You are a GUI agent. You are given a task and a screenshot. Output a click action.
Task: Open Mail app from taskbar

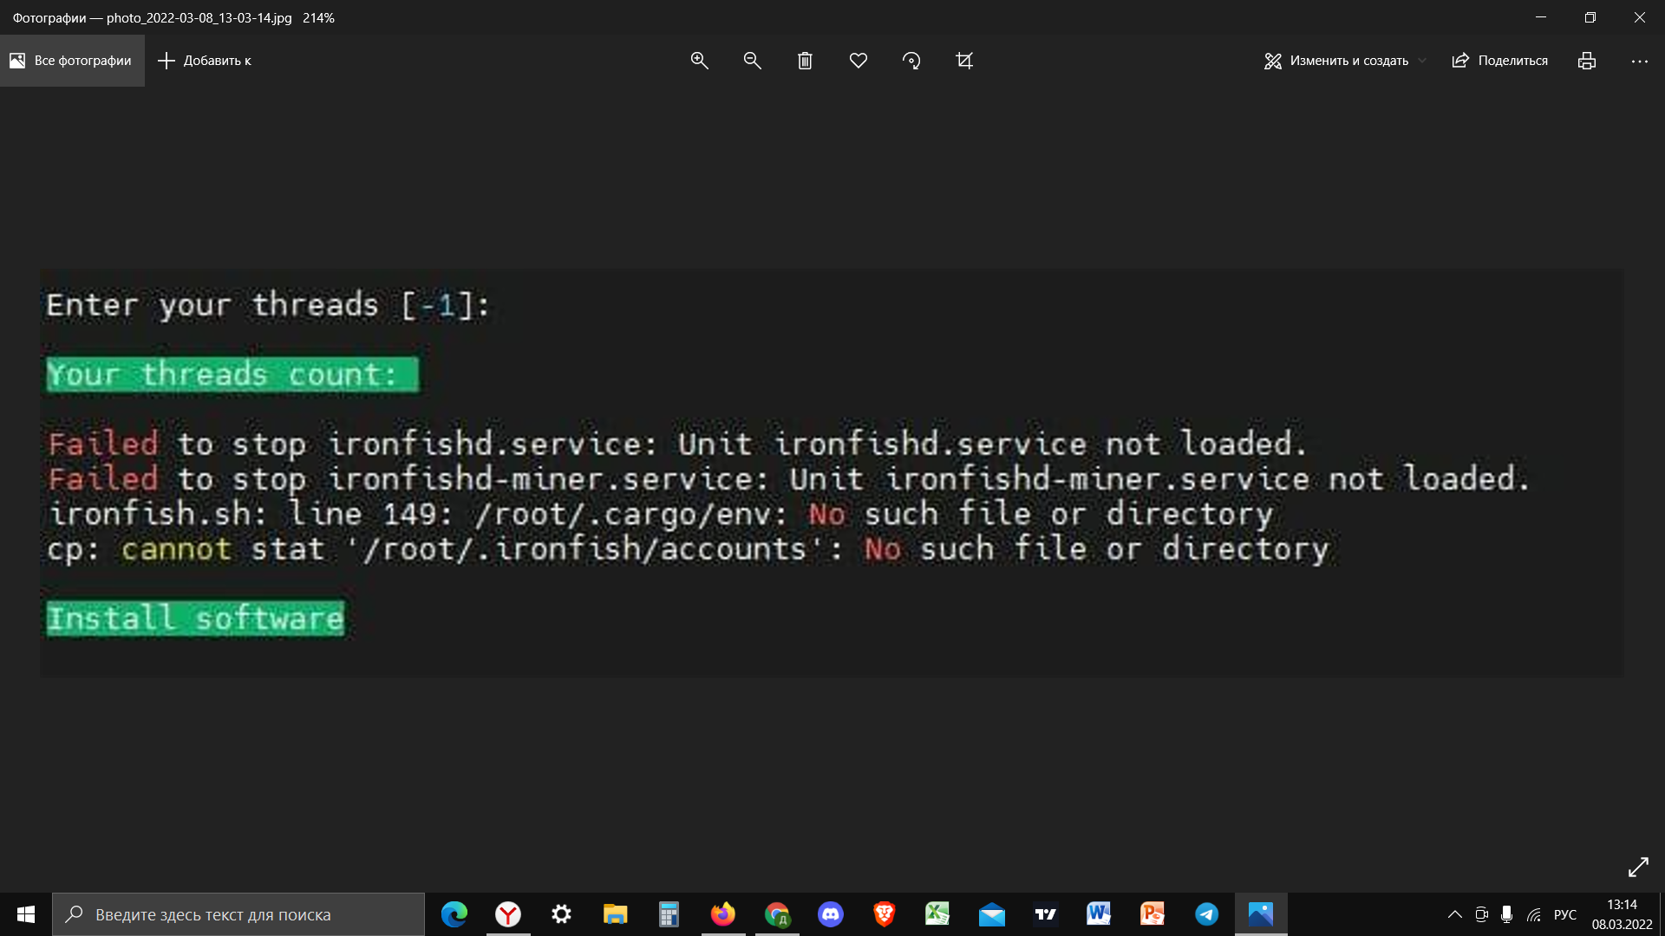992,914
